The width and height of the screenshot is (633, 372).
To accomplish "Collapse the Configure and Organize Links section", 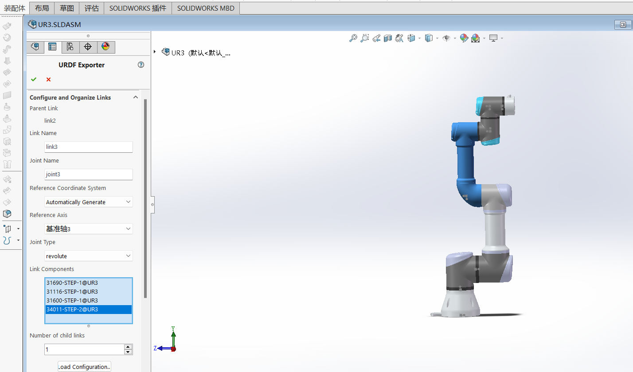I will (136, 97).
